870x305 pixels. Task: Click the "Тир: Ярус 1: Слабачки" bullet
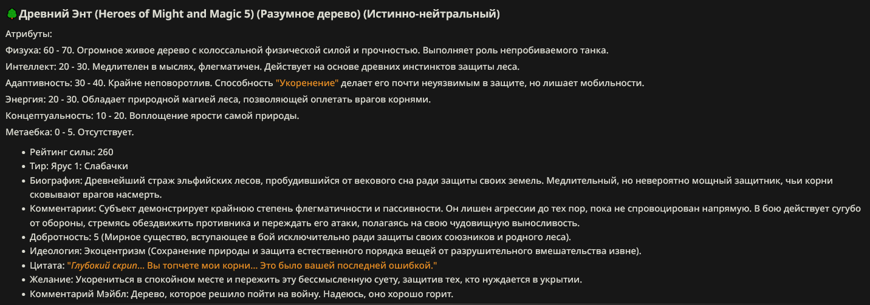point(79,166)
